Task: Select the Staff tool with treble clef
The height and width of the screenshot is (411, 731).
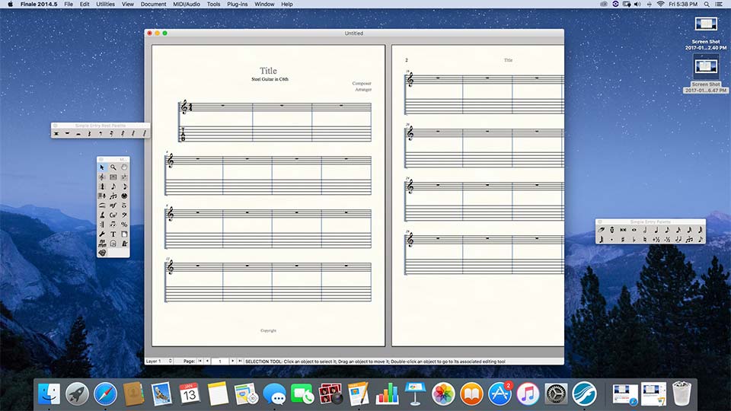Action: pyautogui.click(x=101, y=177)
